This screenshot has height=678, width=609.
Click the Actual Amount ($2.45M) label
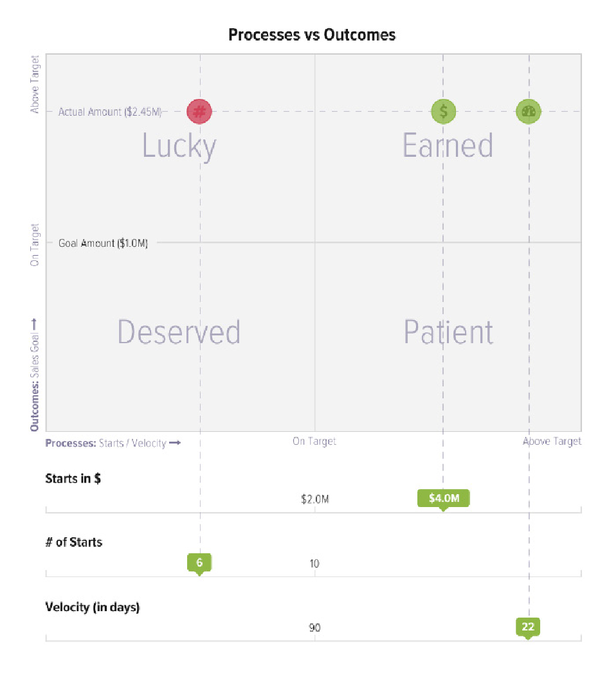pos(110,112)
